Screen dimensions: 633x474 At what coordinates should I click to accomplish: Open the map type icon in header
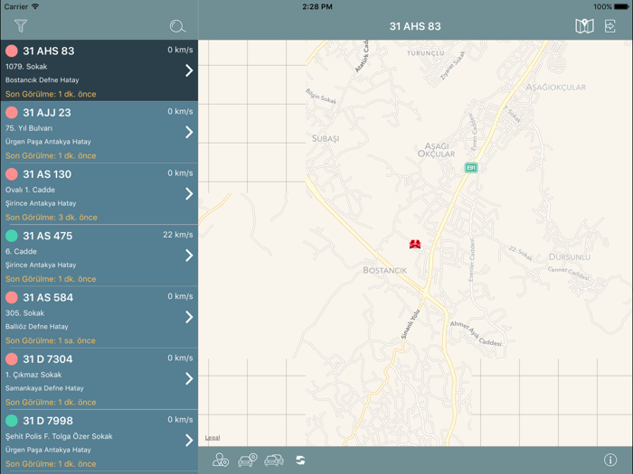(584, 26)
